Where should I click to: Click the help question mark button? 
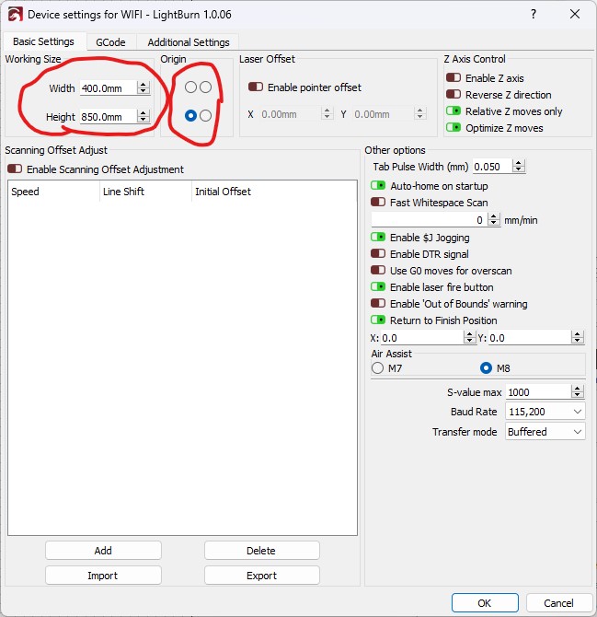534,15
